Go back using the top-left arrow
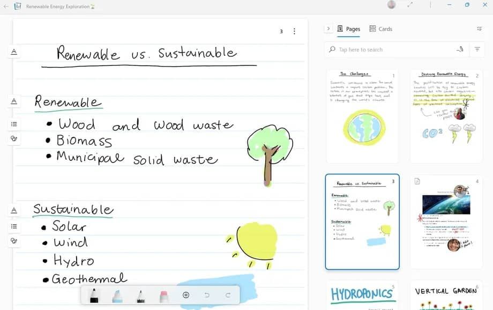The height and width of the screenshot is (310, 493). (6, 6)
